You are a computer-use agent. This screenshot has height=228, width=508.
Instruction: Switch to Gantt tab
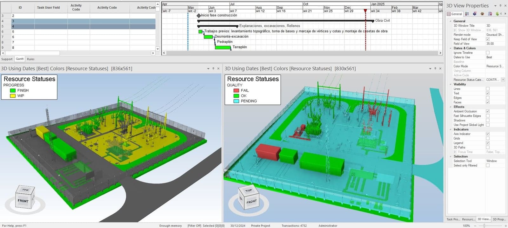20,59
